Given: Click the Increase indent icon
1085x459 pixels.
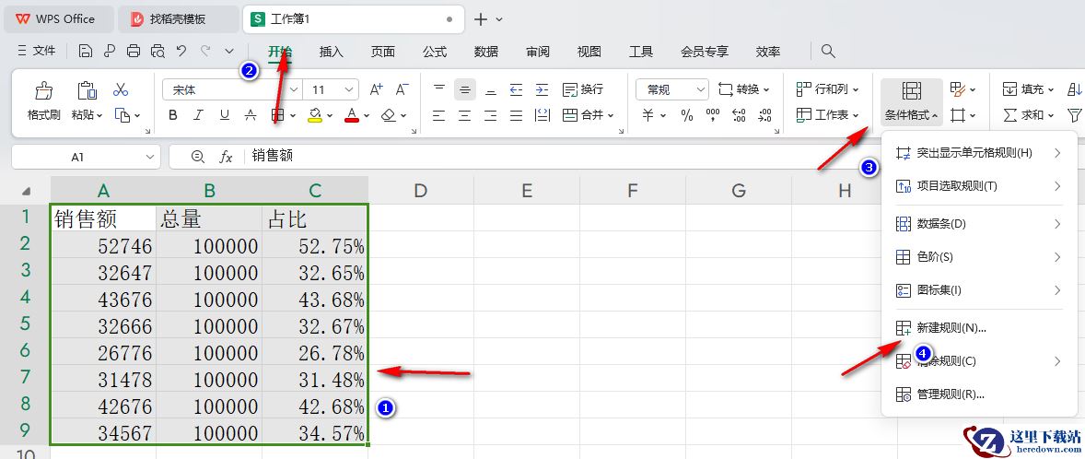Looking at the screenshot, I should [x=542, y=89].
